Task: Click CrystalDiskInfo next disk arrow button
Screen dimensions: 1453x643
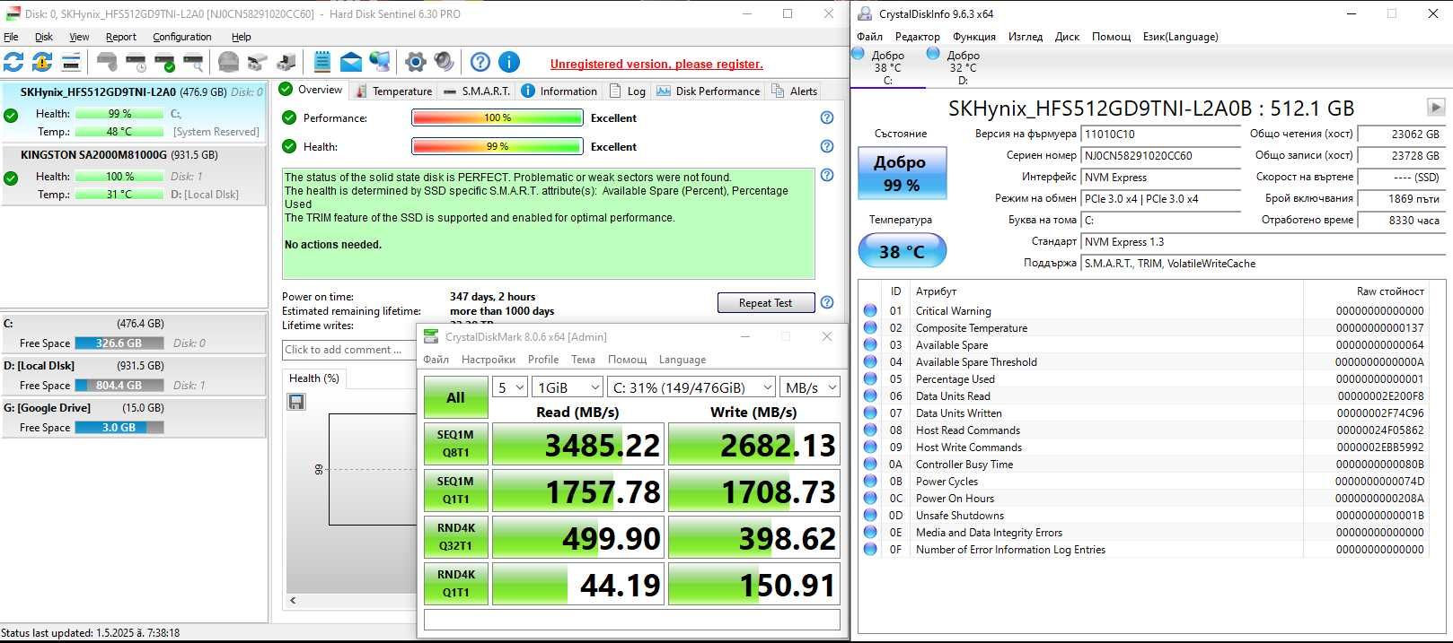Action: [x=1436, y=107]
